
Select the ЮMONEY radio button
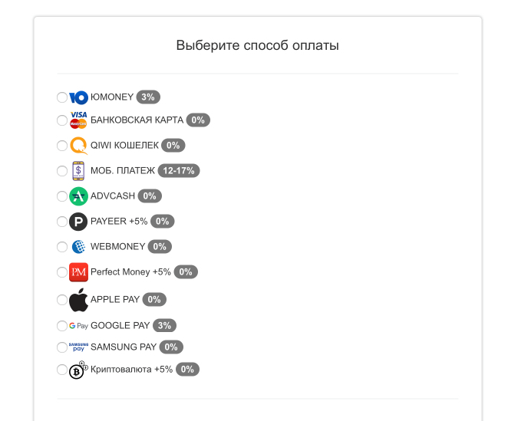[62, 97]
